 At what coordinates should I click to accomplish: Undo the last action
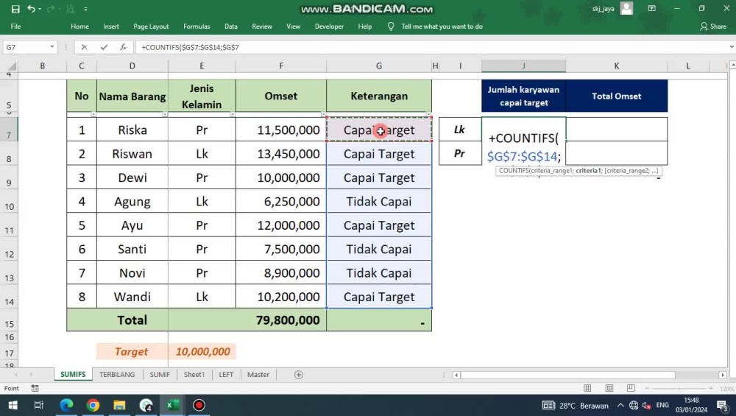coord(31,9)
